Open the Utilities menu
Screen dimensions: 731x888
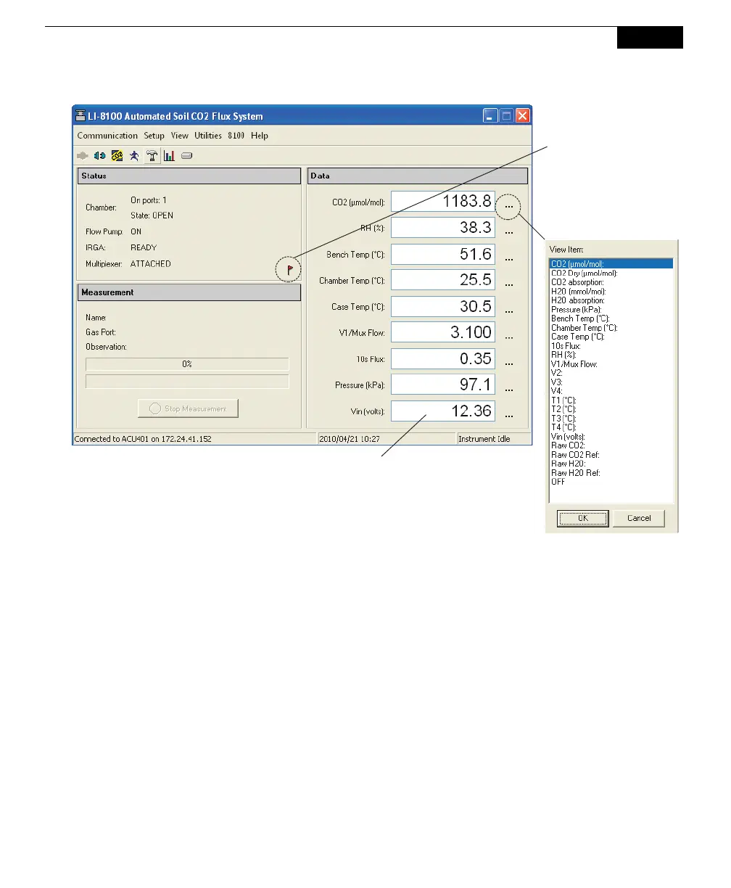pos(208,136)
